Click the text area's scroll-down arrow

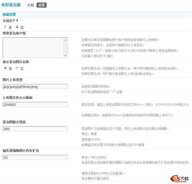point(65,56)
